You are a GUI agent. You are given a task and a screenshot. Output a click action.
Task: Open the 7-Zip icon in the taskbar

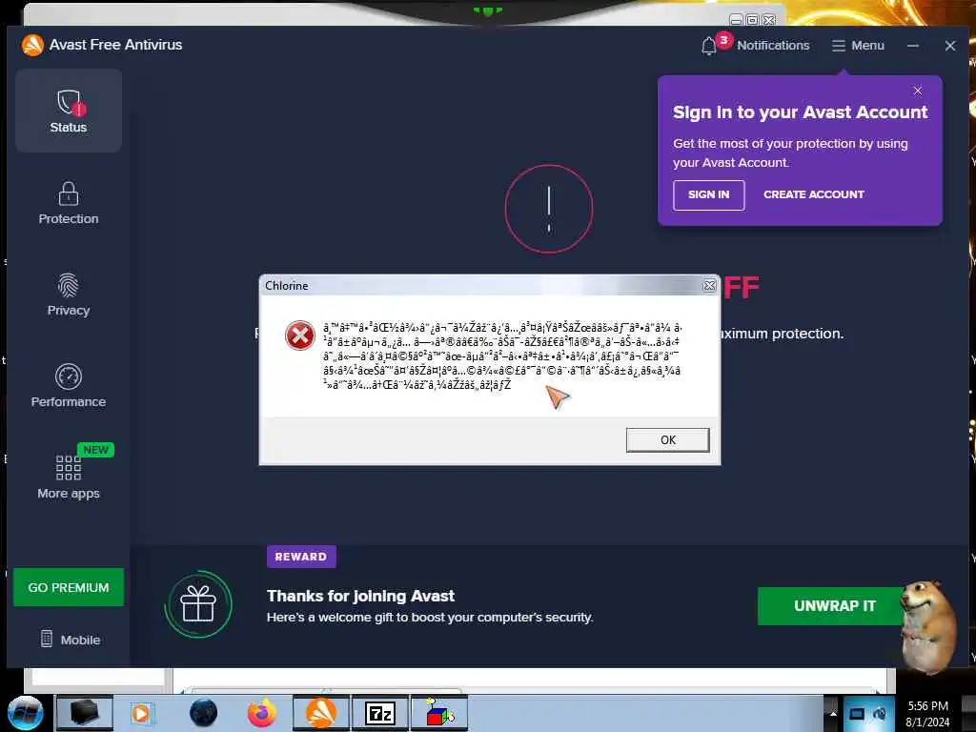(379, 713)
